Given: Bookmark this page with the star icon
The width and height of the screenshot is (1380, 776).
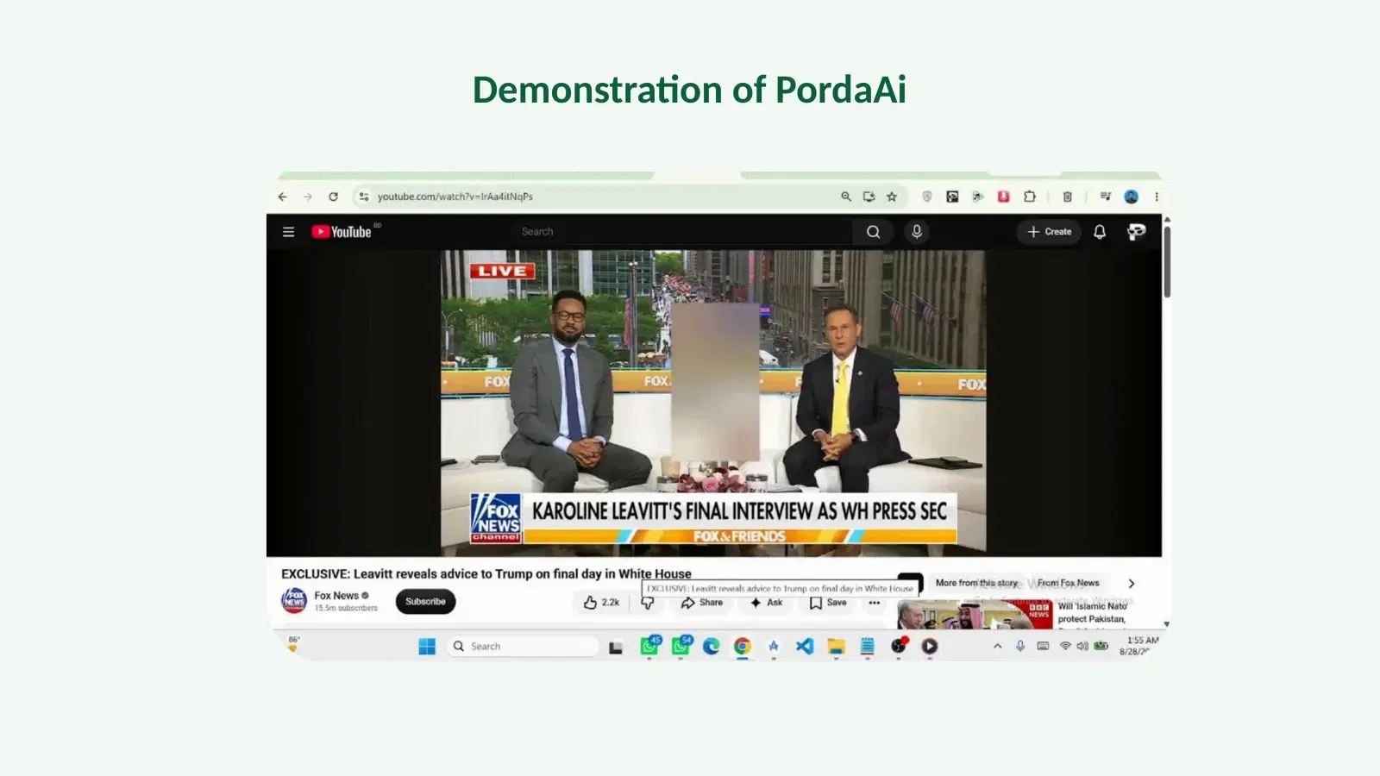Looking at the screenshot, I should tap(892, 197).
